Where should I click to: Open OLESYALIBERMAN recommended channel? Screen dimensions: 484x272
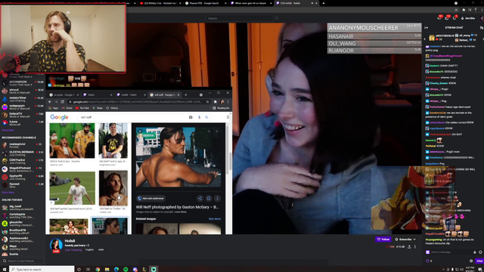(22, 153)
